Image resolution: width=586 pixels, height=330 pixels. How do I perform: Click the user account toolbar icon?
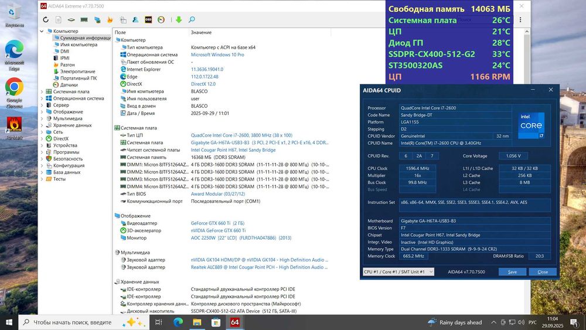tap(135, 20)
